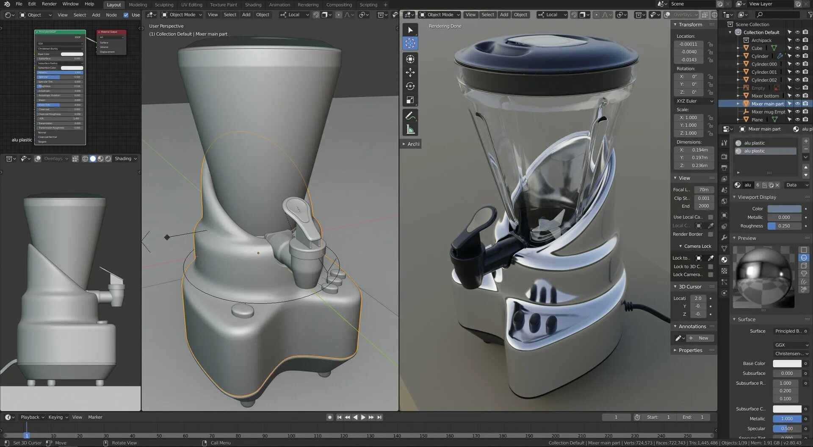This screenshot has height=447, width=813.
Task: Select the Annotate pencil tool
Action: click(x=410, y=116)
